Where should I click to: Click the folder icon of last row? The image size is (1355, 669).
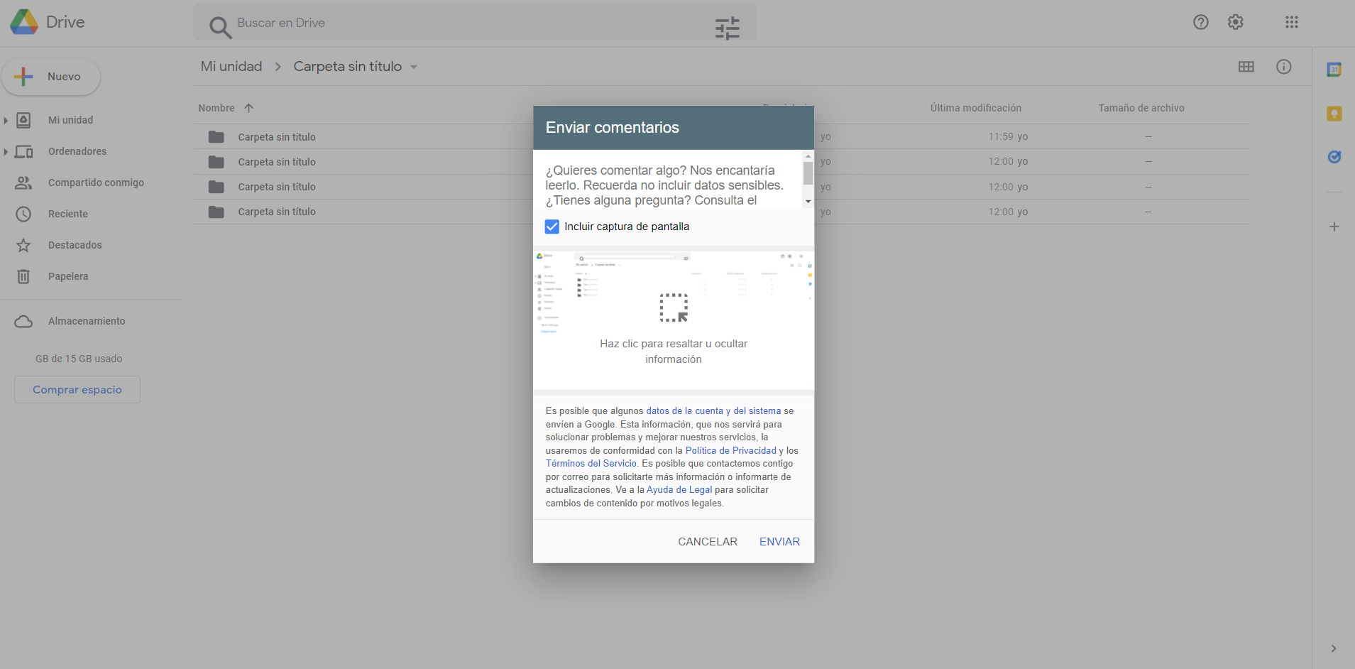pyautogui.click(x=216, y=212)
